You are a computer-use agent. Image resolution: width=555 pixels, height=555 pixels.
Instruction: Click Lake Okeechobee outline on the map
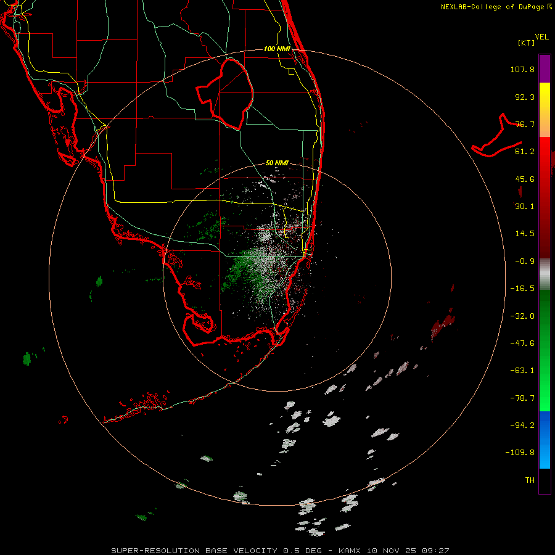(x=225, y=94)
